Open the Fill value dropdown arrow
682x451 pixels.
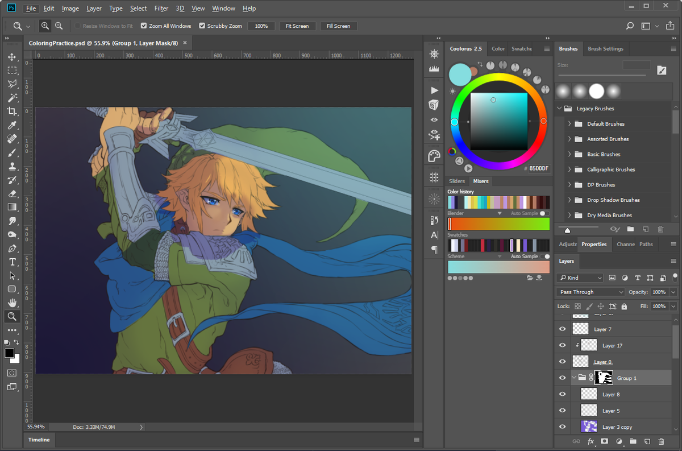pos(673,307)
